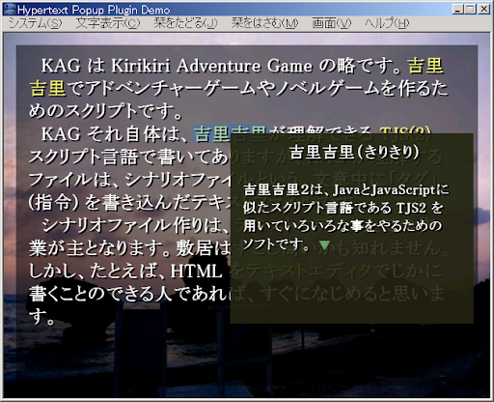Open the 画面(V) menu

point(332,23)
